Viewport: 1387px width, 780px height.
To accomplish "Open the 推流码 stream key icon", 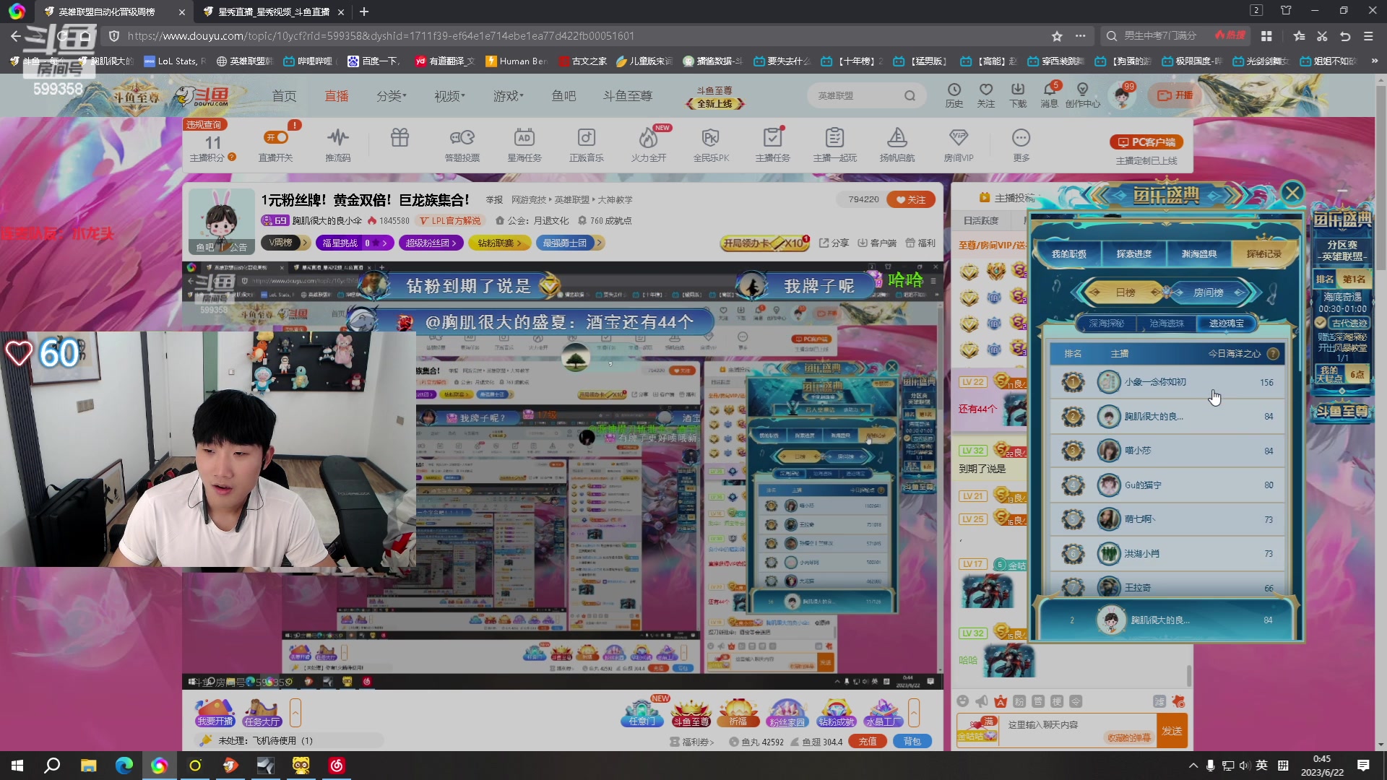I will click(x=337, y=144).
